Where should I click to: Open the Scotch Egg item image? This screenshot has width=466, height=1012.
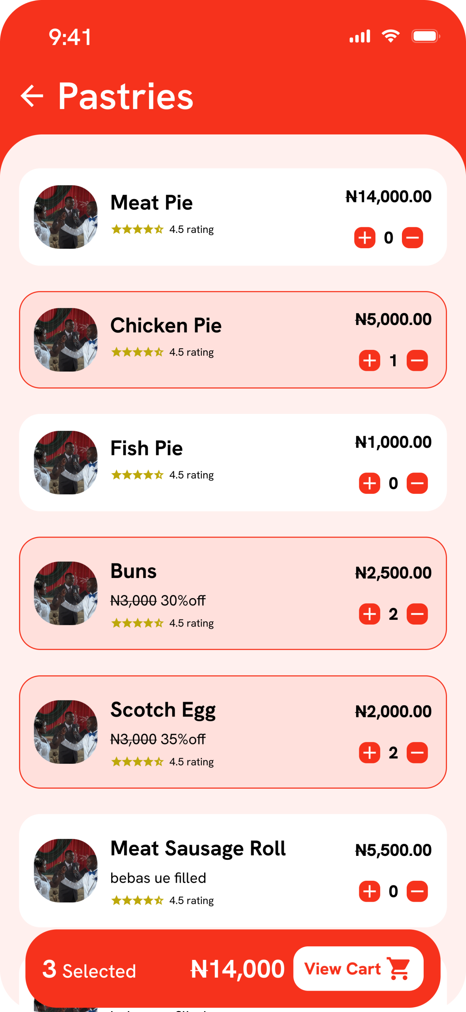point(66,732)
